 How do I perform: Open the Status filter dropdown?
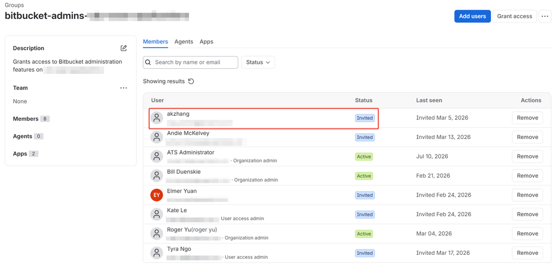pos(258,62)
